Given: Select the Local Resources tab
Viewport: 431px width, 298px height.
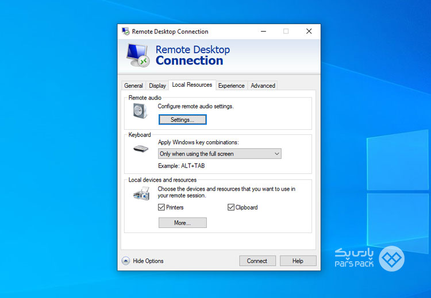Looking at the screenshot, I should [192, 85].
